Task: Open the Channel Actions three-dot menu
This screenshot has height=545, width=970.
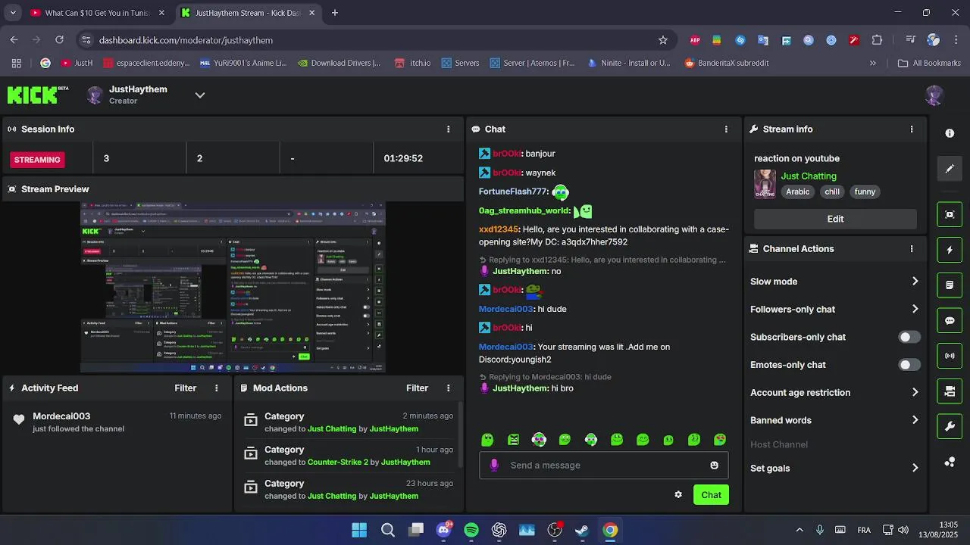Action: click(x=912, y=249)
